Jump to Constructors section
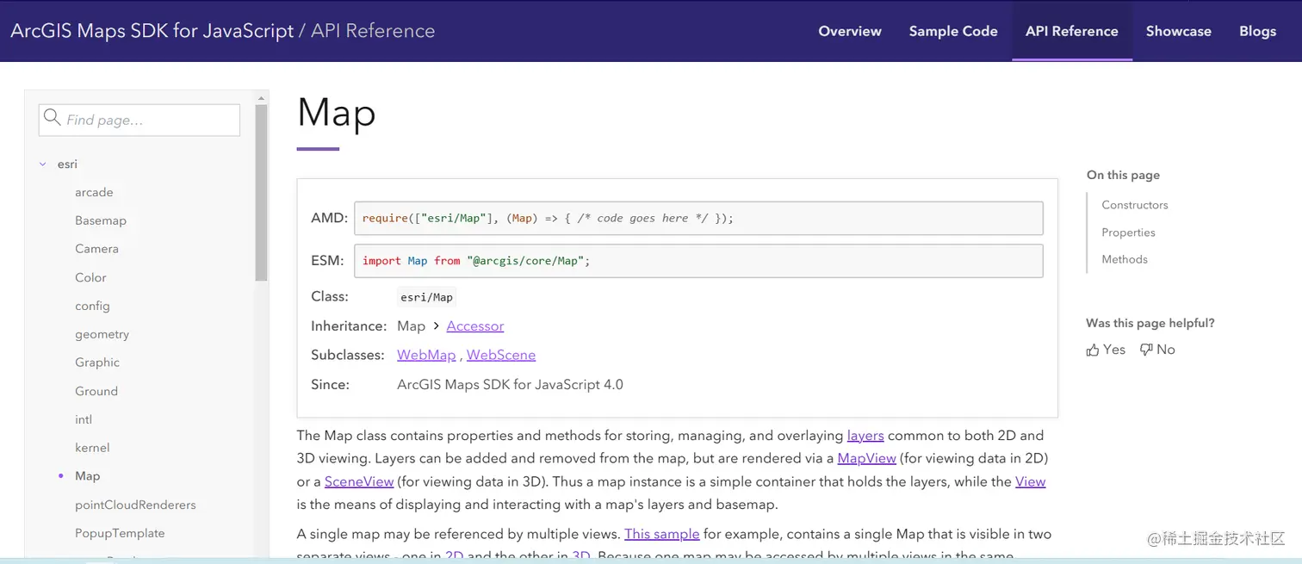The width and height of the screenshot is (1302, 564). pyautogui.click(x=1135, y=205)
